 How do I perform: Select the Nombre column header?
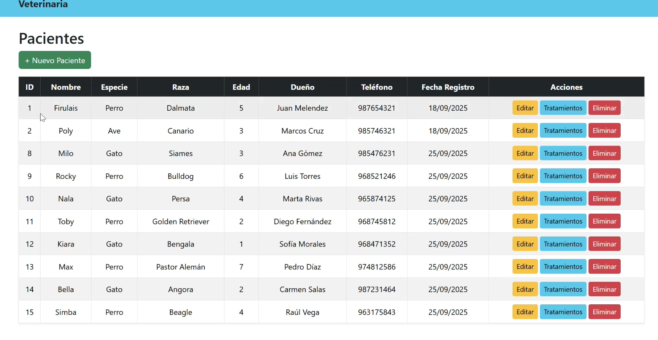point(66,87)
